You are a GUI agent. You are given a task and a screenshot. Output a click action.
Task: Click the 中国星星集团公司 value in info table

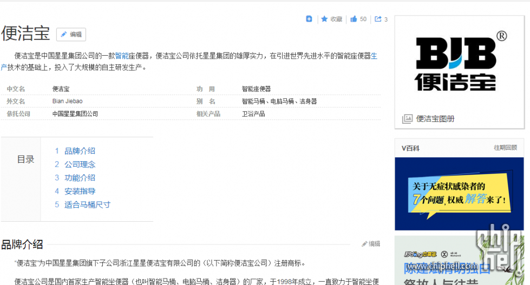click(75, 114)
